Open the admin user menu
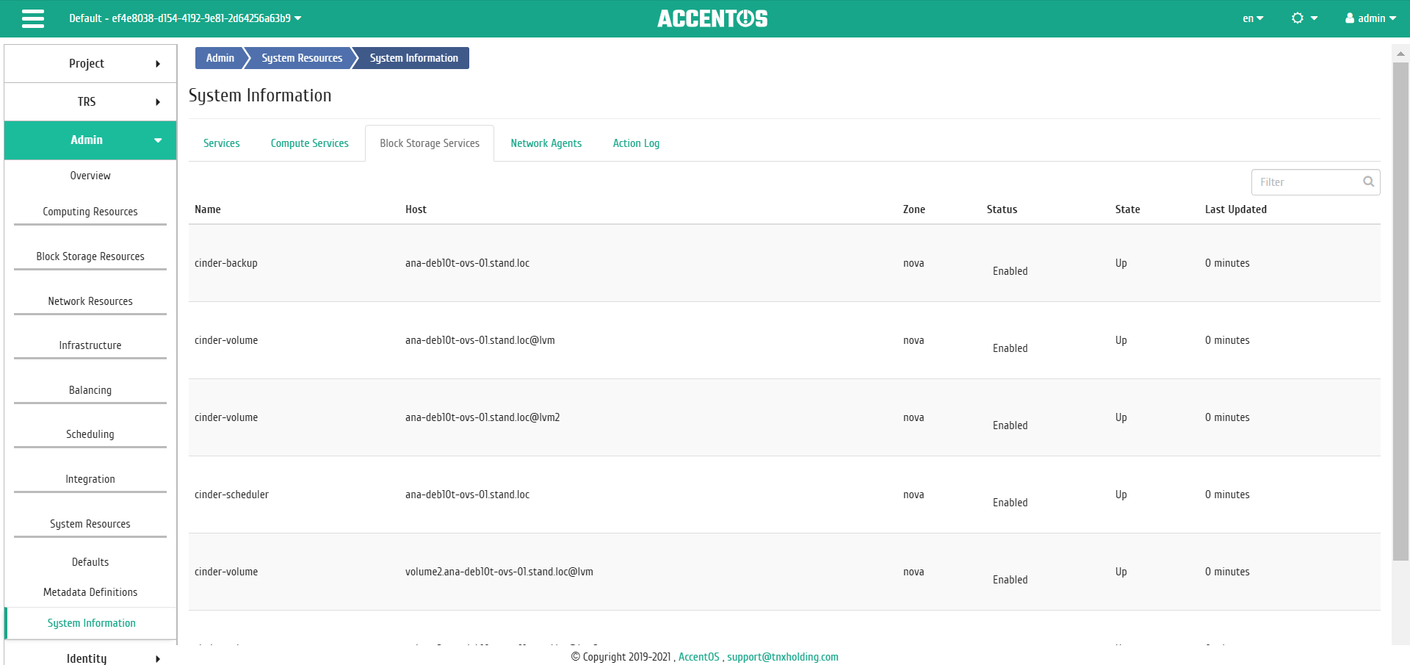This screenshot has width=1410, height=665. pyautogui.click(x=1370, y=18)
